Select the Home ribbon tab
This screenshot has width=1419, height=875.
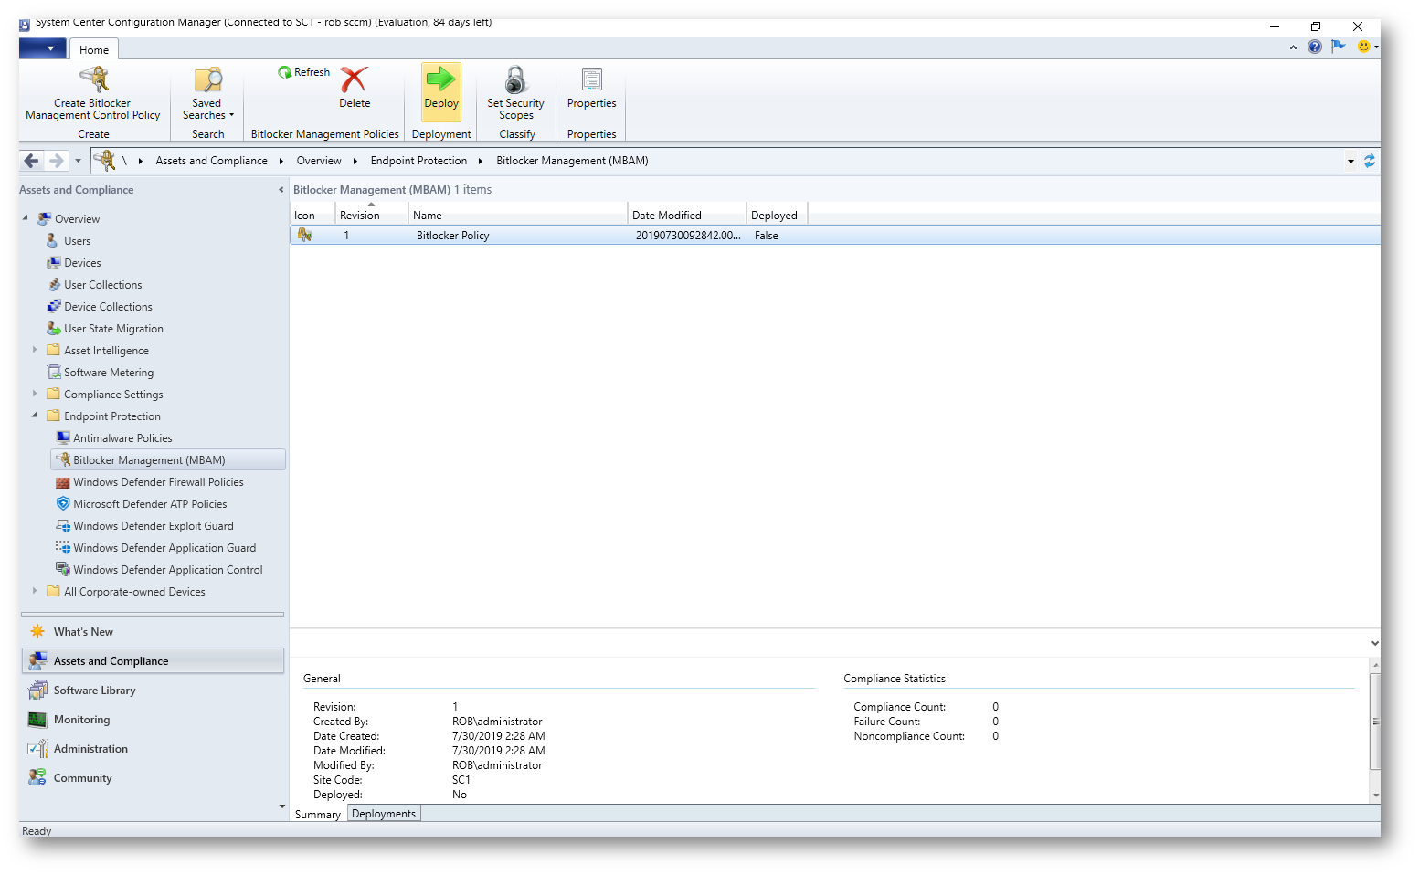(93, 50)
